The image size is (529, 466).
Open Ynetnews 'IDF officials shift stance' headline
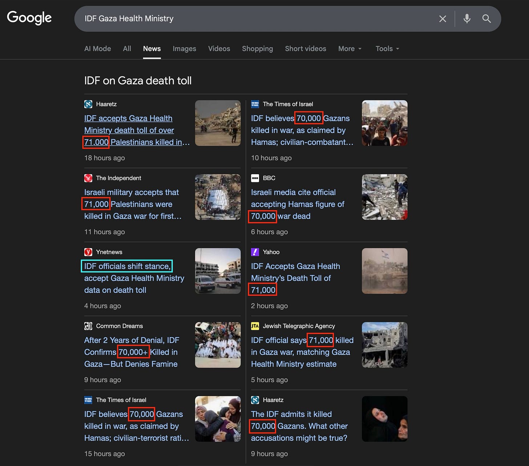[134, 278]
